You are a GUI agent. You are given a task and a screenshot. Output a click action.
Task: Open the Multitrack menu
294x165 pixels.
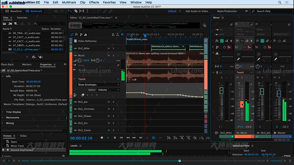point(69,3)
